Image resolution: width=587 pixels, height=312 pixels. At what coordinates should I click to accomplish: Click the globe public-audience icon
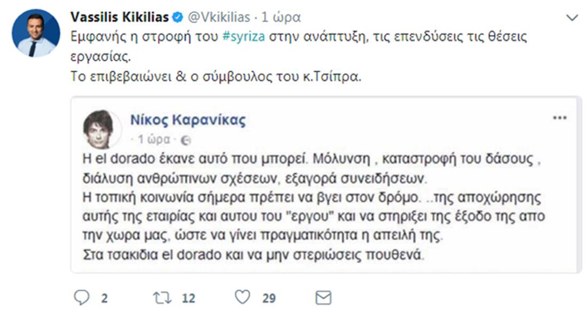186,140
